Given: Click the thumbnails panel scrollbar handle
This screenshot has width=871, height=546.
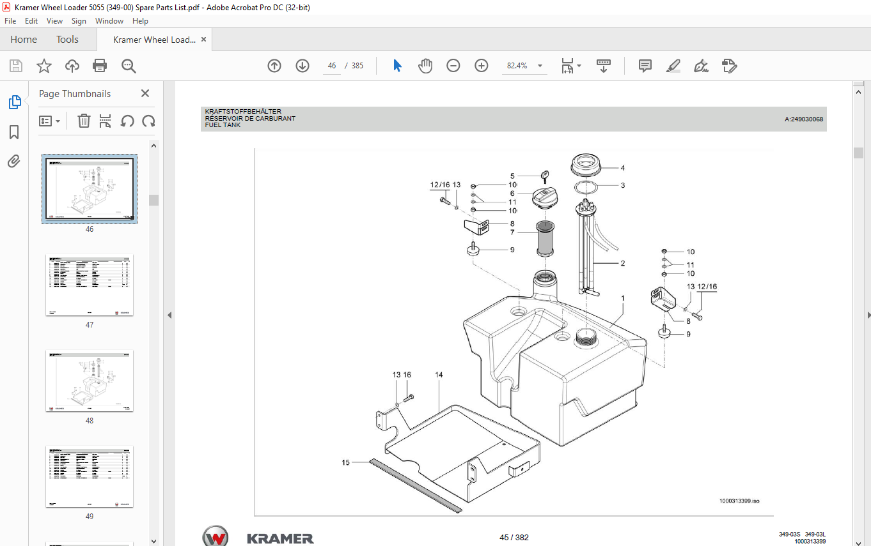Looking at the screenshot, I should pos(153,200).
